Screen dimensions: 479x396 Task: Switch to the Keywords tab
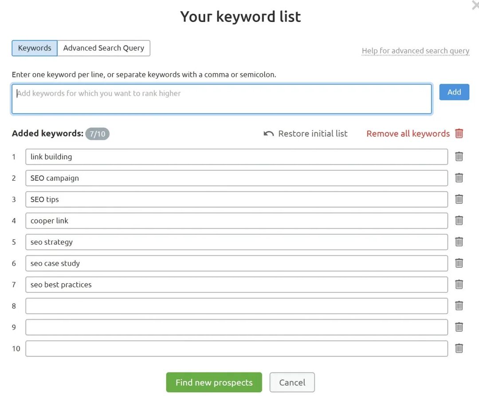[35, 48]
